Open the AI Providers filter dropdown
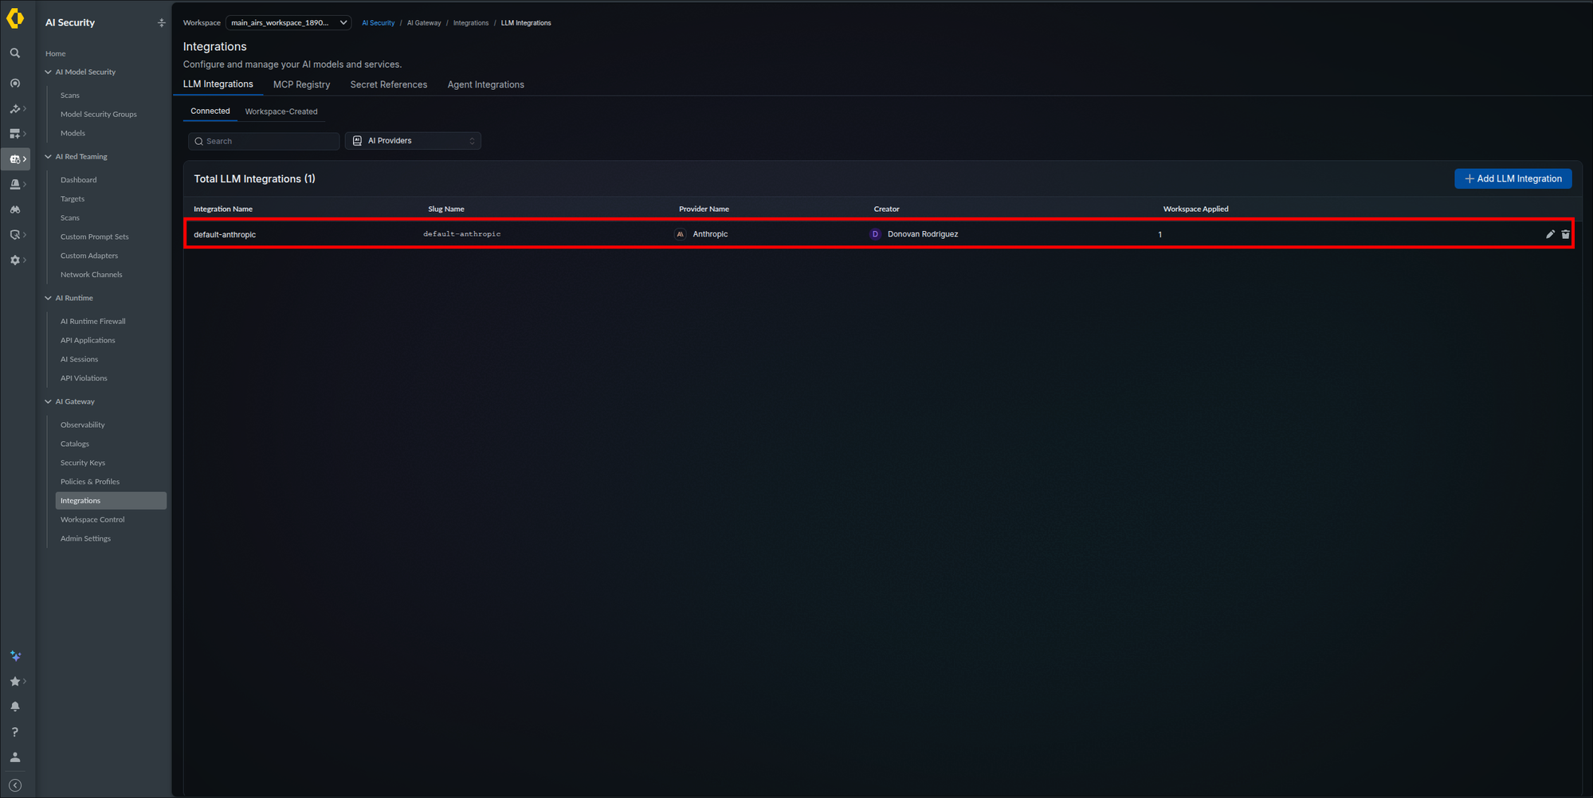This screenshot has height=798, width=1593. [413, 141]
